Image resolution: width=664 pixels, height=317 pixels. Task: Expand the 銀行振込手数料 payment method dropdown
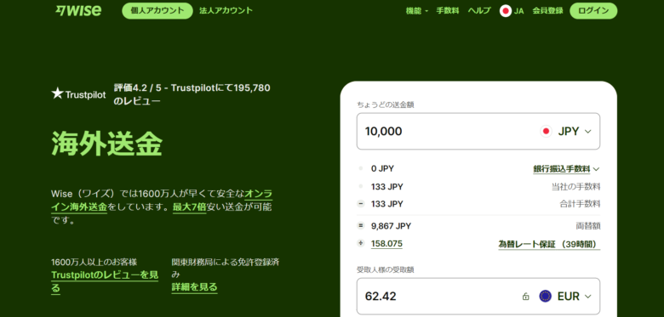pyautogui.click(x=566, y=169)
